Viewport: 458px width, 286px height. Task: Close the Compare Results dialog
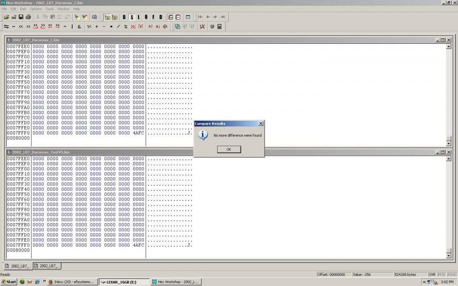261,124
